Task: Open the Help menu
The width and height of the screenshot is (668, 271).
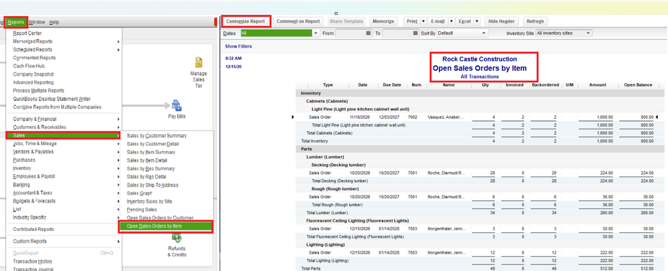Action: pyautogui.click(x=54, y=22)
